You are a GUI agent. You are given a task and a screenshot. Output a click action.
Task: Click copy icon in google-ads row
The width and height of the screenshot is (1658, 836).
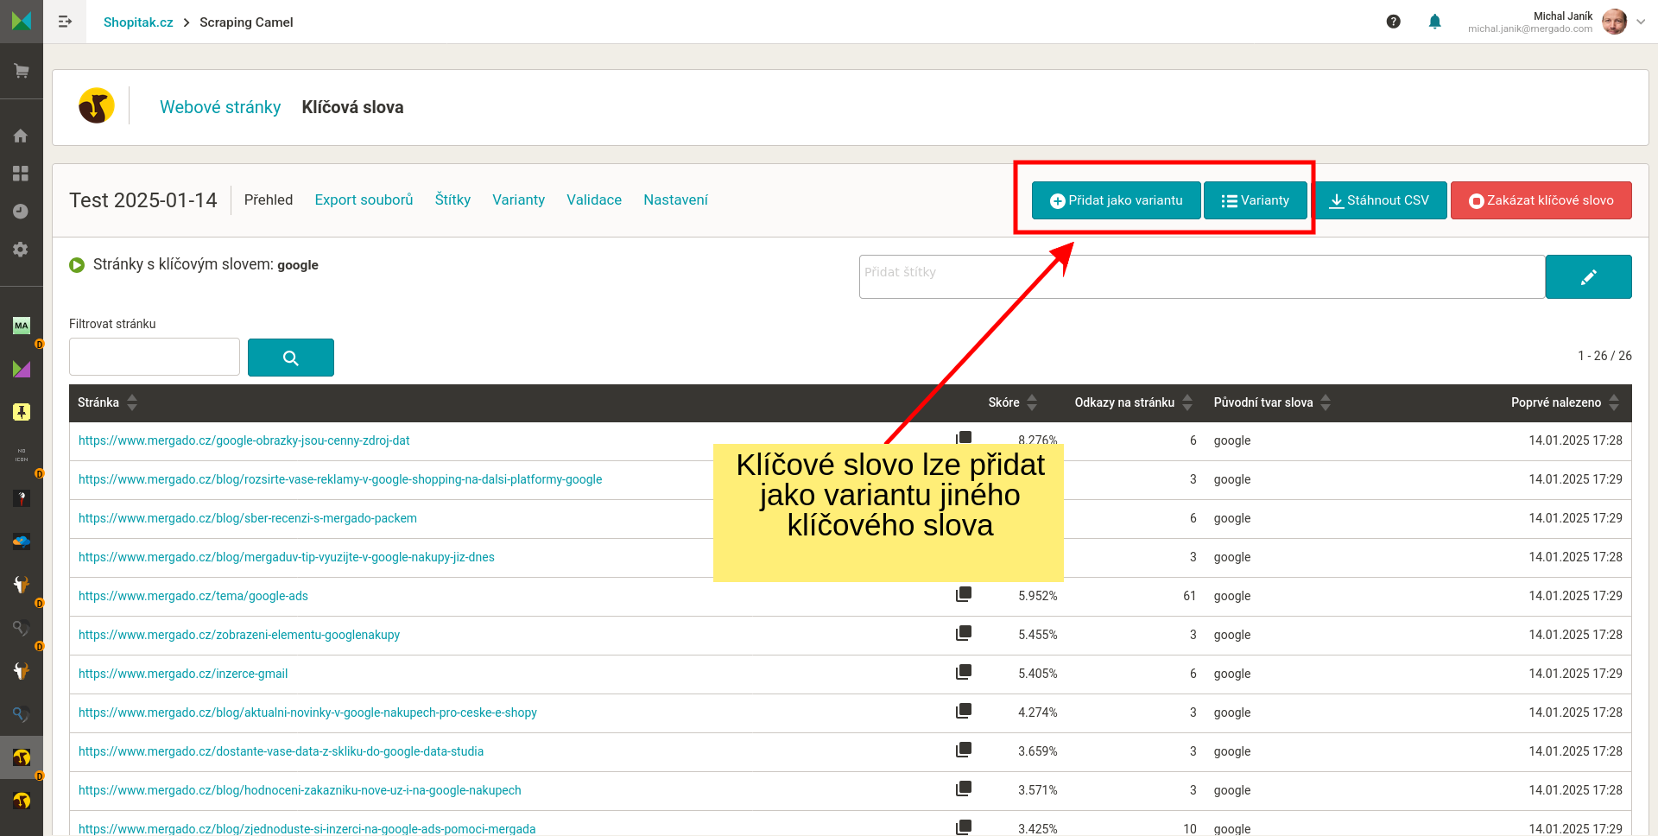point(964,594)
